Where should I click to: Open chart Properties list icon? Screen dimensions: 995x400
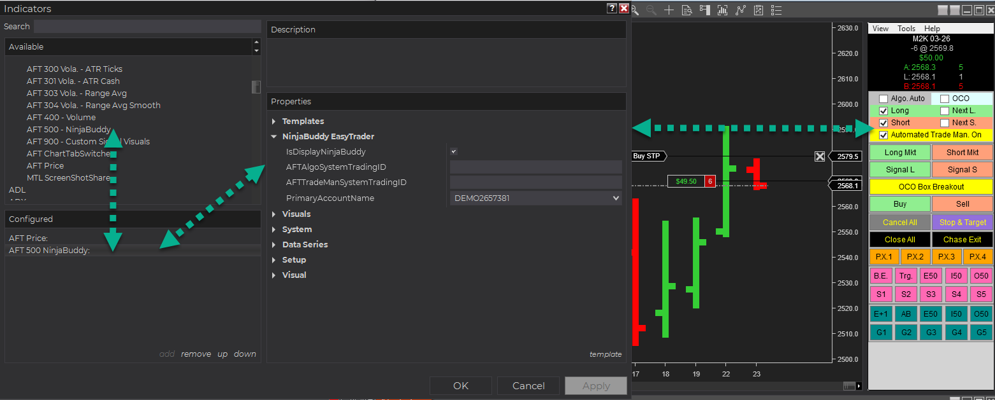point(776,10)
